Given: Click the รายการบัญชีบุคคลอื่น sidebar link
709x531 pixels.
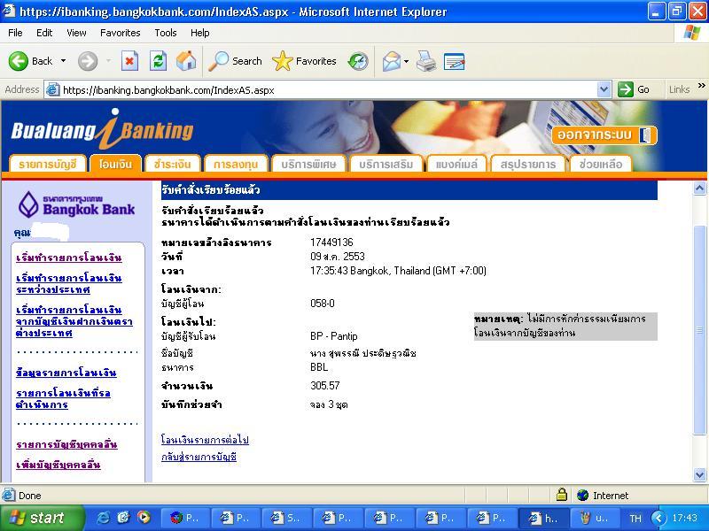Looking at the screenshot, I should (67, 444).
